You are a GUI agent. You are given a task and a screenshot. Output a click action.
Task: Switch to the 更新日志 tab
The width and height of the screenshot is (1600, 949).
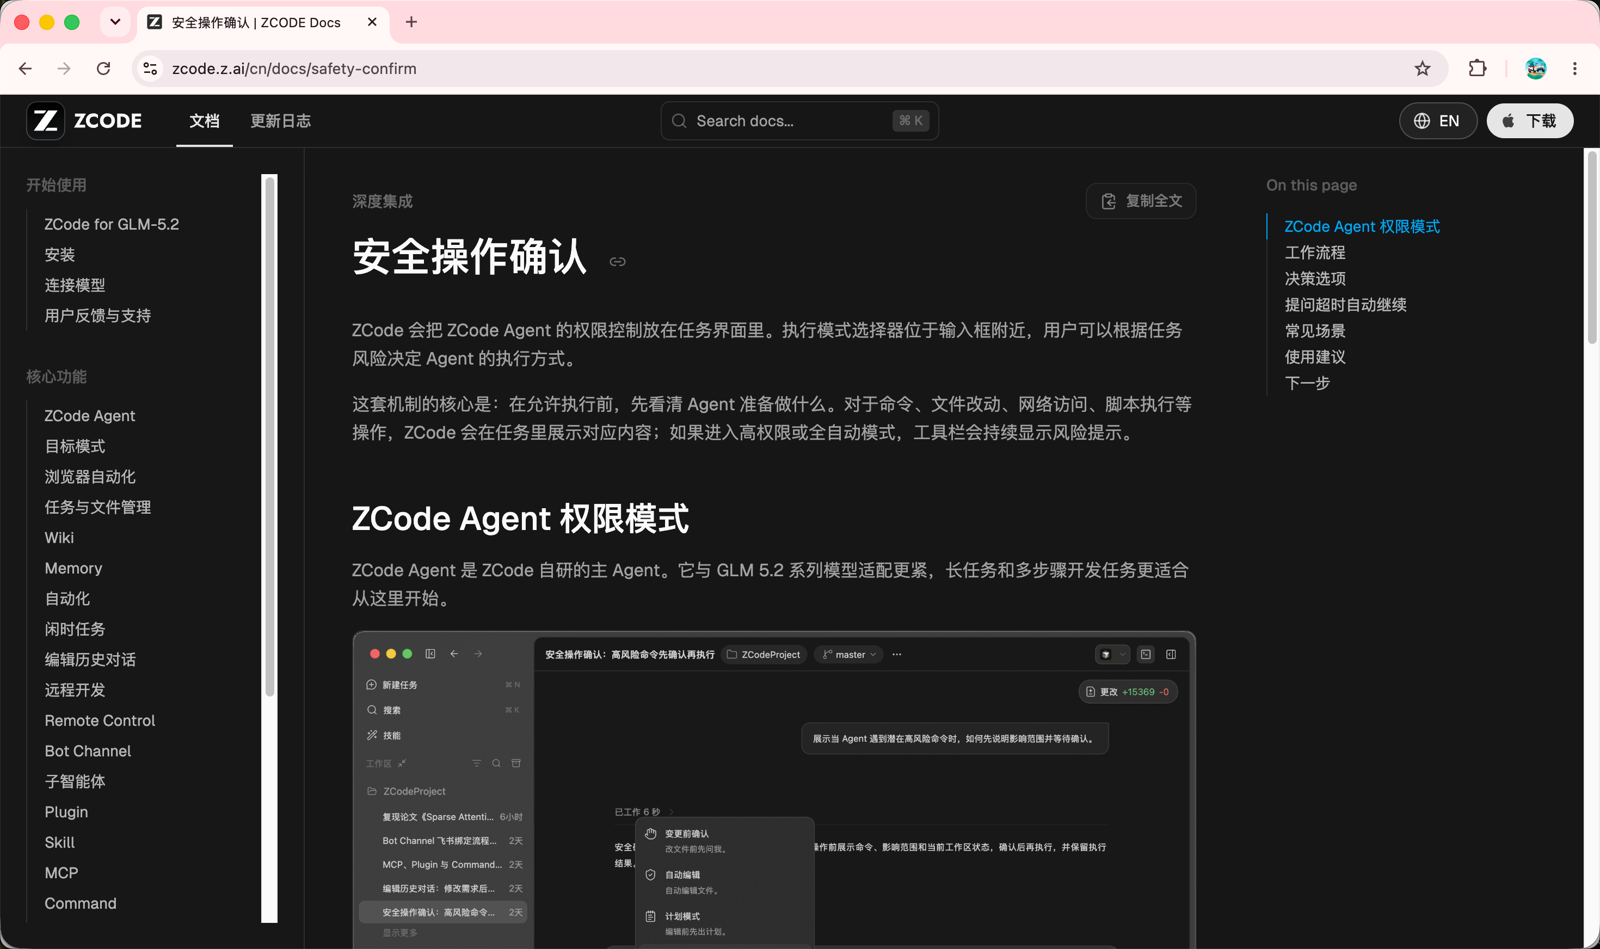pyautogui.click(x=281, y=121)
